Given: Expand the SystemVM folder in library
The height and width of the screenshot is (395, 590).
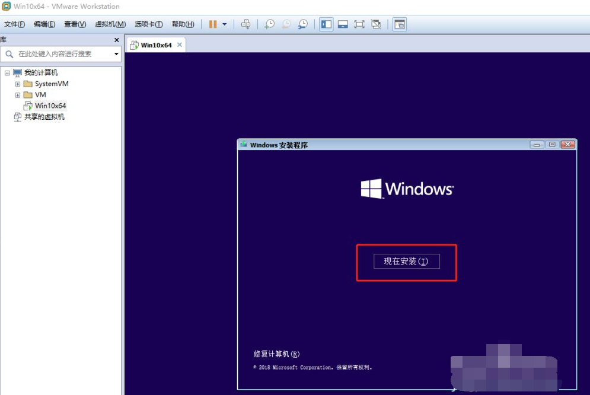Looking at the screenshot, I should [x=18, y=84].
